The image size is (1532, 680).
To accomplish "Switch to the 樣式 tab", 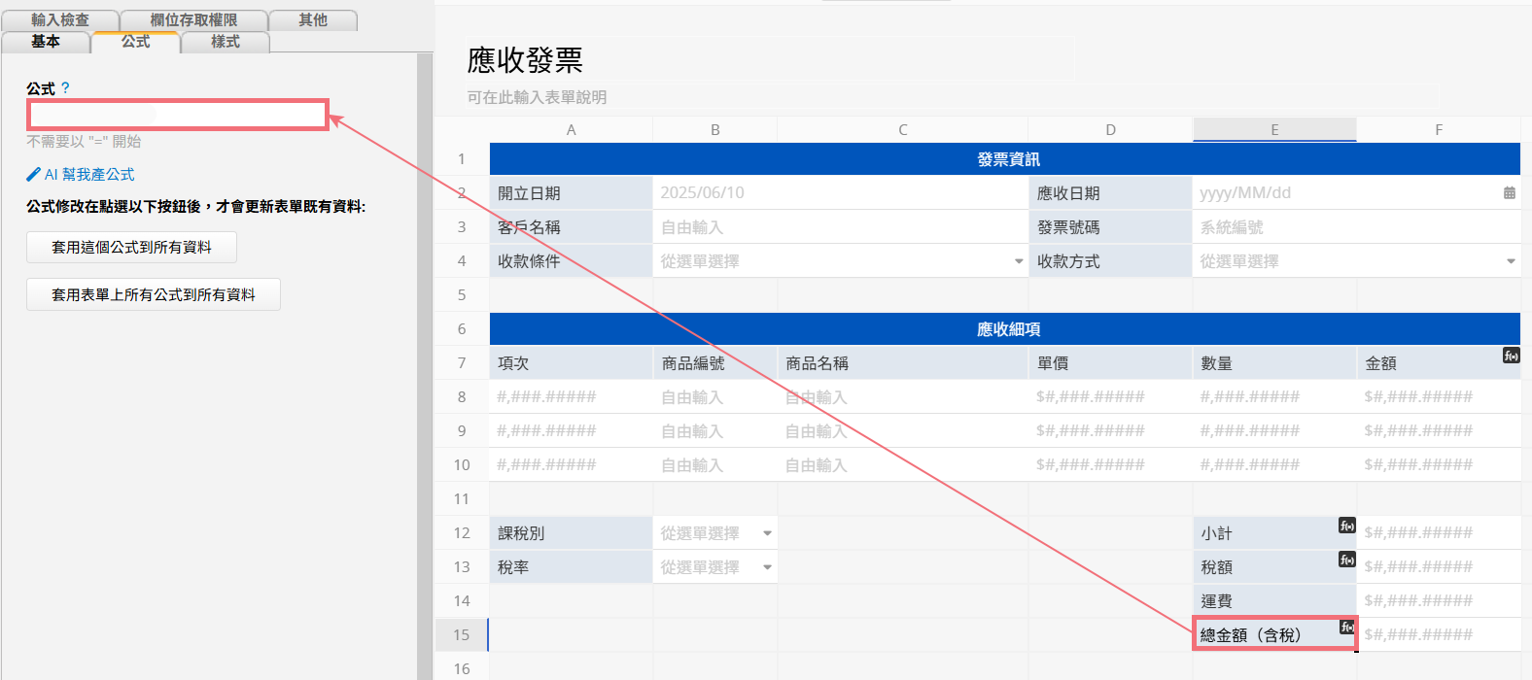I will click(226, 42).
